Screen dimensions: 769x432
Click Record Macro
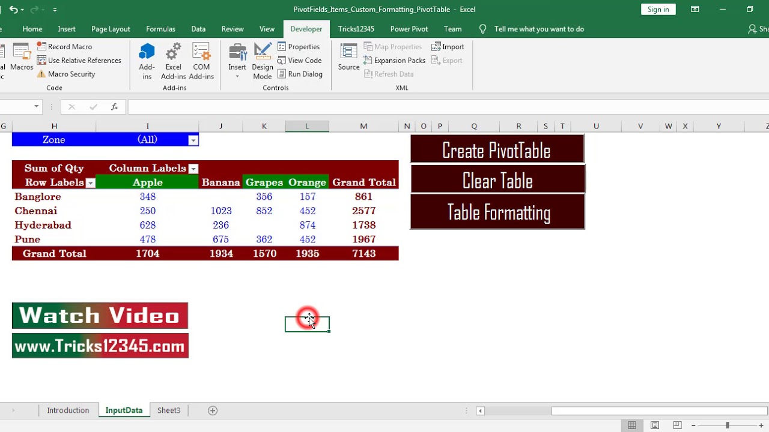64,46
